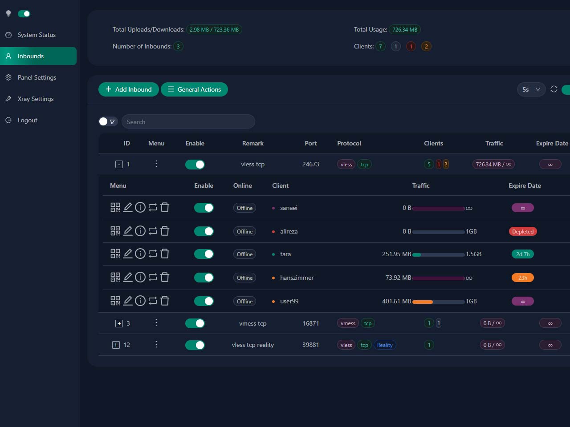Expand inbound ID 12 client list
Image resolution: width=570 pixels, height=427 pixels.
[116, 345]
